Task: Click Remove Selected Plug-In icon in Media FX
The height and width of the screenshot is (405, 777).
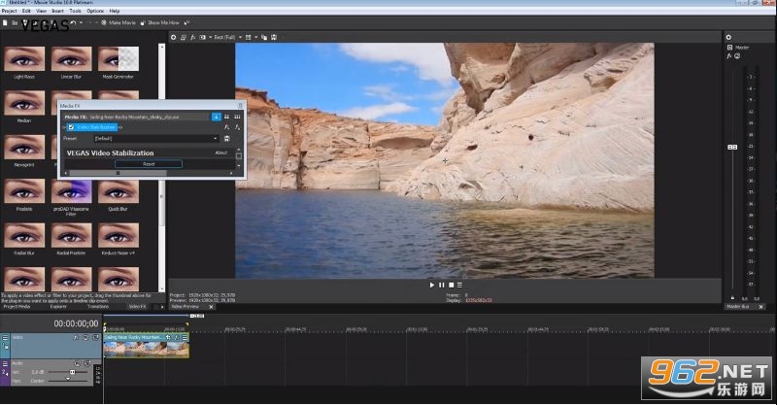Action: coord(237,127)
